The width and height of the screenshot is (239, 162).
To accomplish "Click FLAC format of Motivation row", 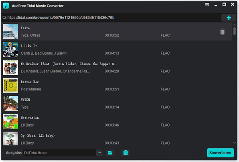I will pyautogui.click(x=165, y=125).
